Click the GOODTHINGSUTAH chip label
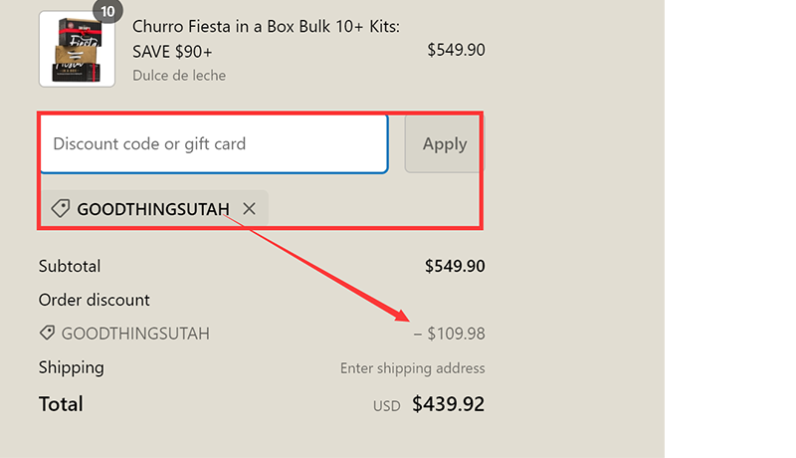 (152, 209)
